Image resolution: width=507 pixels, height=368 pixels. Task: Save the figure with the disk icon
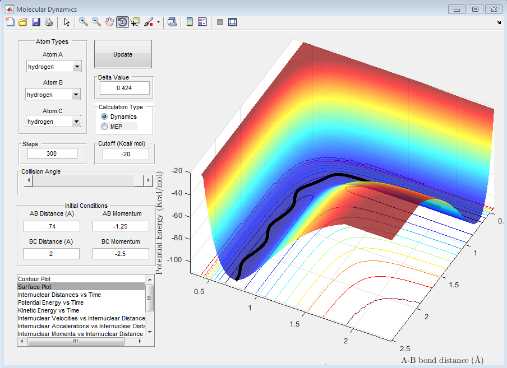point(35,22)
